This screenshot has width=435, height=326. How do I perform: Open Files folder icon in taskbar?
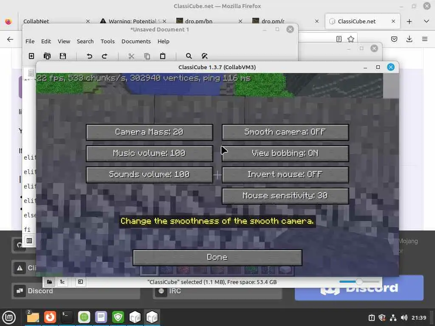(x=33, y=317)
